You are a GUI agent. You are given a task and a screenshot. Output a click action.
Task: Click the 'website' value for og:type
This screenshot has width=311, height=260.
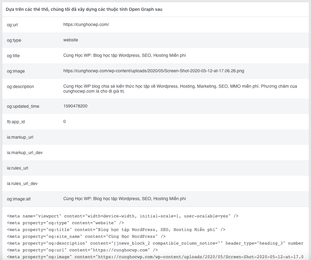click(x=71, y=40)
